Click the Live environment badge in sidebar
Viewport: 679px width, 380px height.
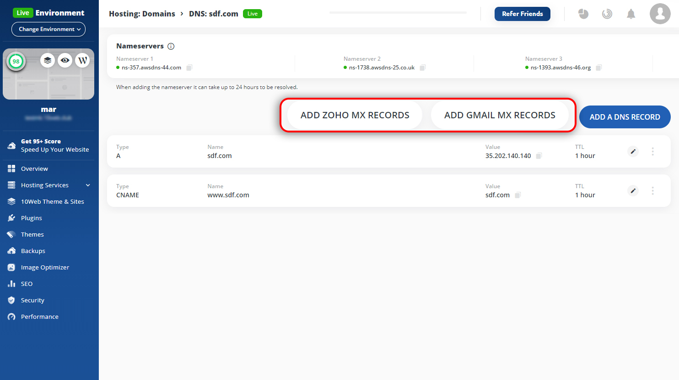[x=23, y=13]
